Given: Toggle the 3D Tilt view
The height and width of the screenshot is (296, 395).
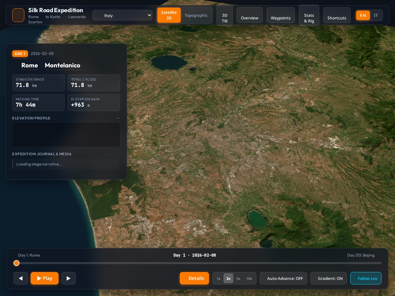Looking at the screenshot, I should (x=225, y=15).
